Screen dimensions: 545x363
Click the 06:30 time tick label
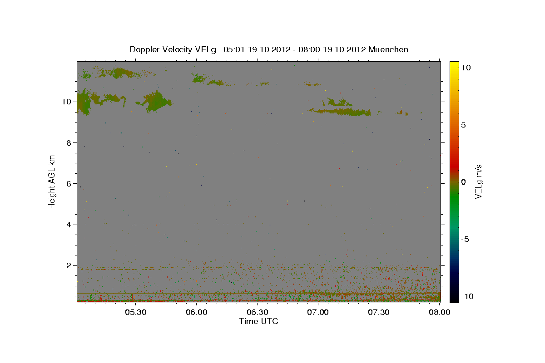pyautogui.click(x=257, y=312)
